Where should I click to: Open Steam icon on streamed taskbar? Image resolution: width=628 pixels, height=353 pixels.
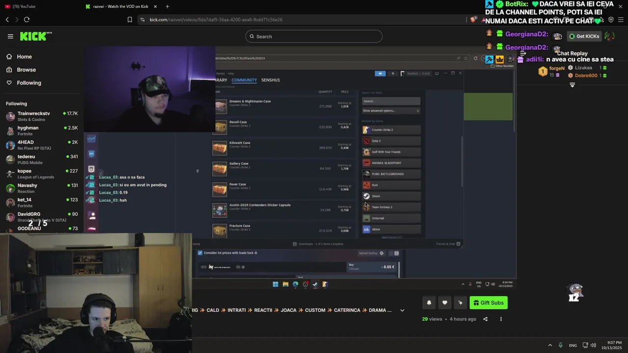click(x=315, y=284)
